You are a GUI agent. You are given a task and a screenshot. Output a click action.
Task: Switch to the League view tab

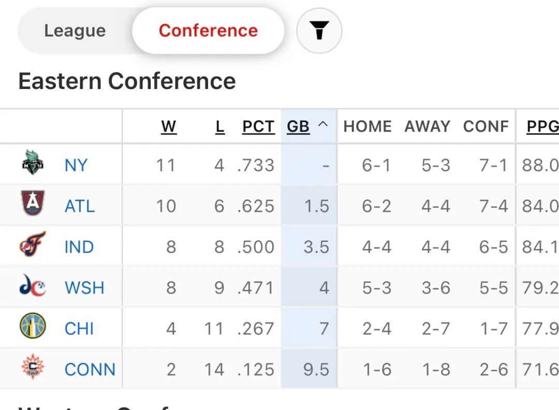coord(75,31)
